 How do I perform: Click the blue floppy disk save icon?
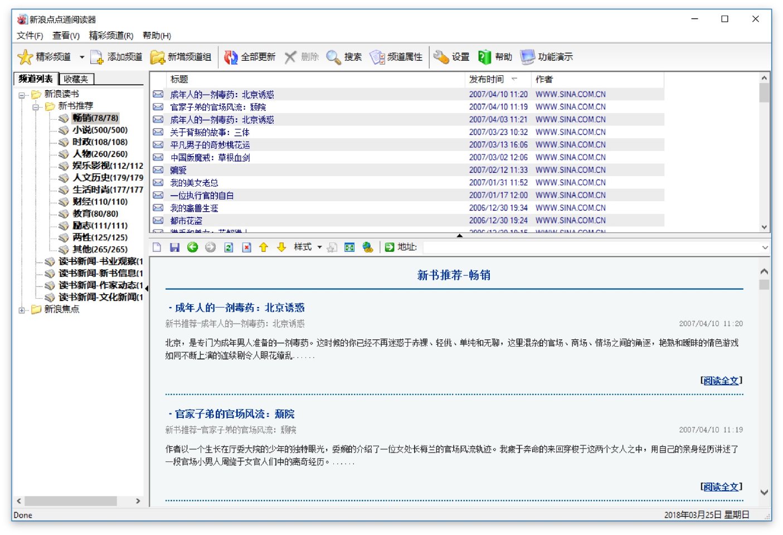coord(174,247)
